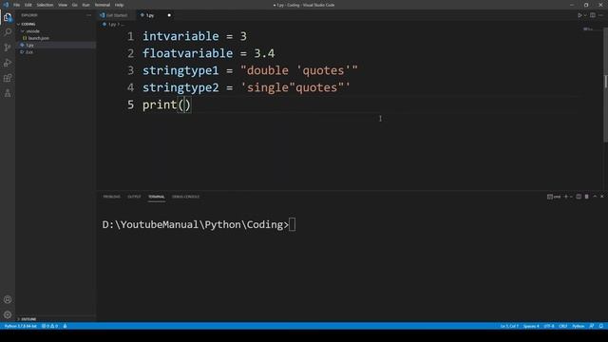Open the Manage gear icon
Image resolution: width=608 pixels, height=342 pixels.
tap(8, 314)
